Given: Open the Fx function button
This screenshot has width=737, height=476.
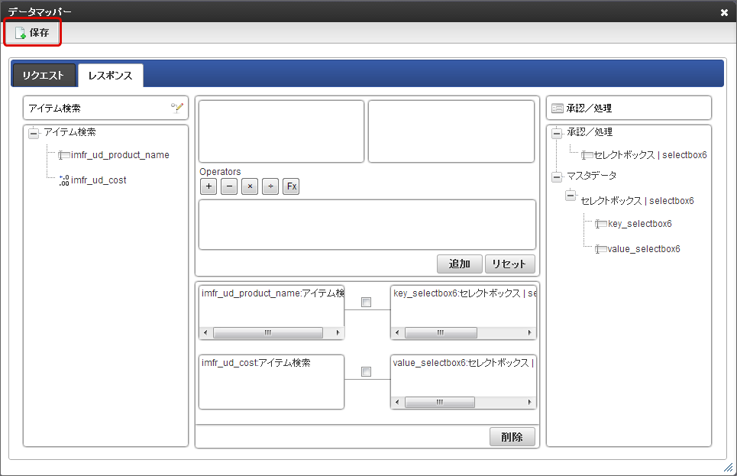Looking at the screenshot, I should coord(291,186).
